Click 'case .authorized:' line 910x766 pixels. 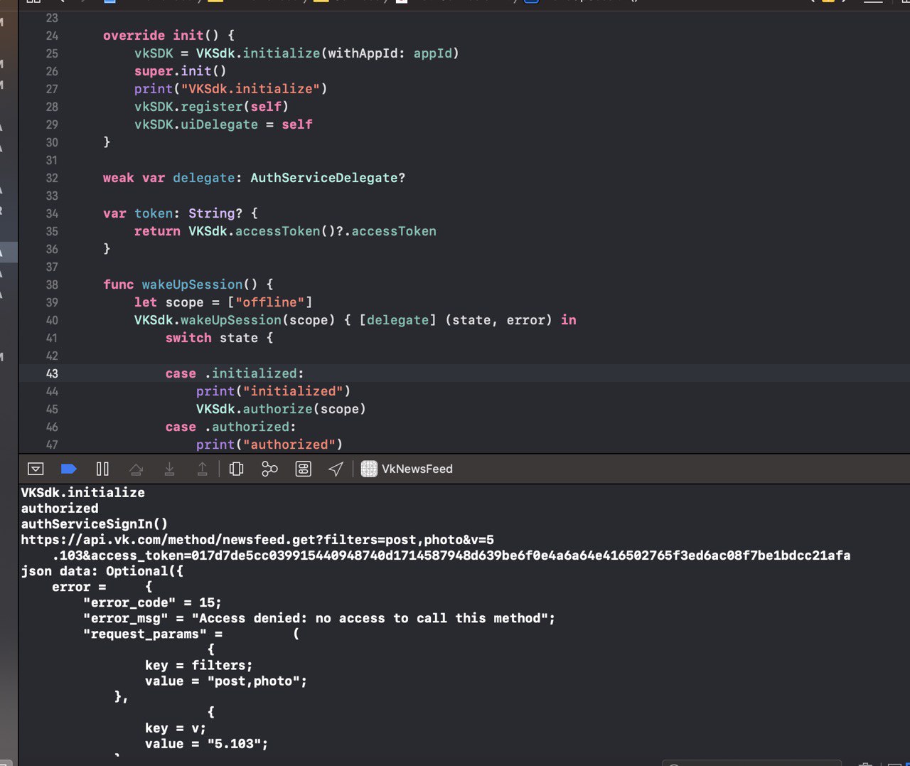231,427
